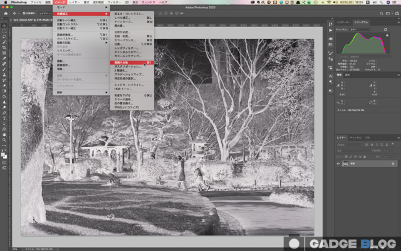
Task: Toggle lock image pixels brush icon
Action: point(351,157)
